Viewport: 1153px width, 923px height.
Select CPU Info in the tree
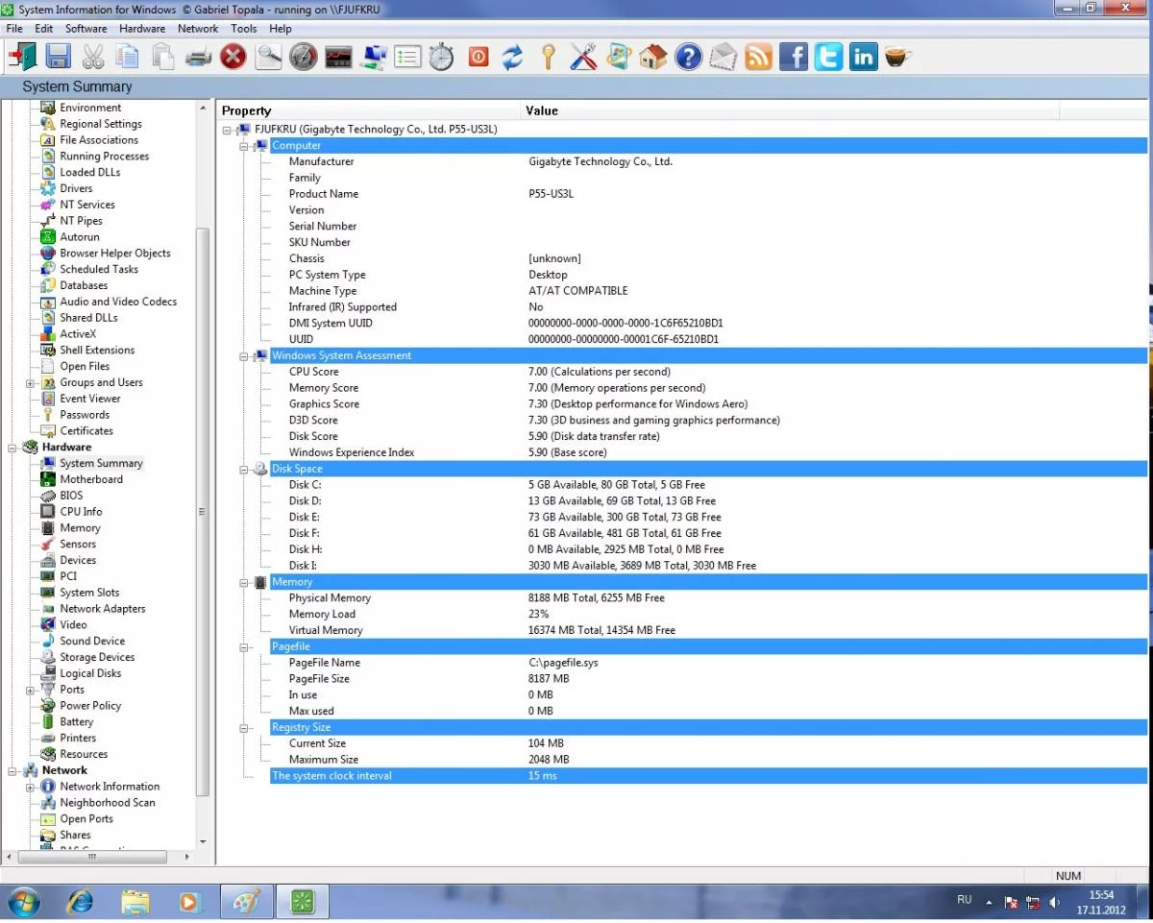tap(81, 512)
